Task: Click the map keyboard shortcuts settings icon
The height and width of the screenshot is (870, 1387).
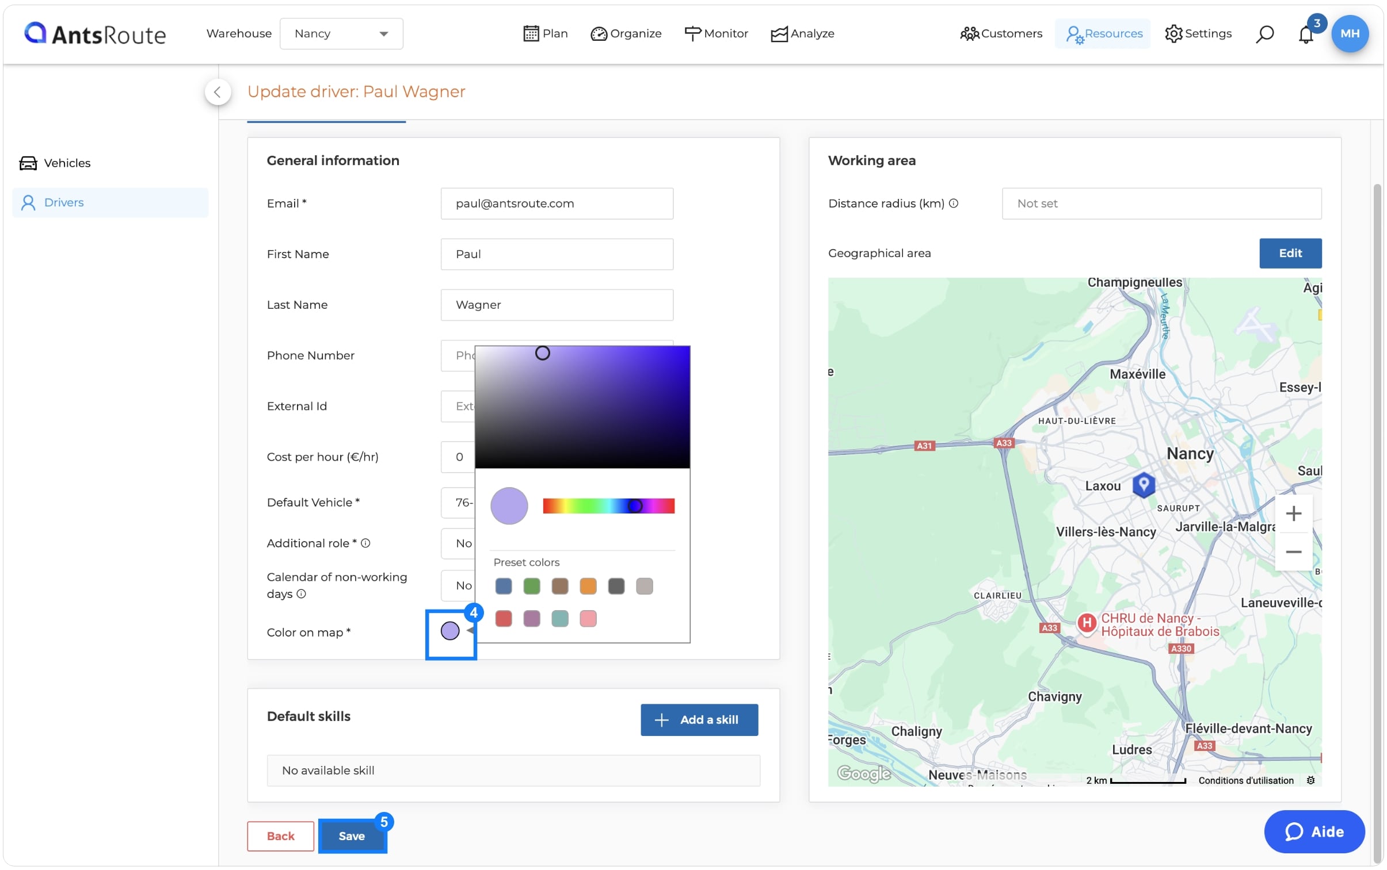Action: pyautogui.click(x=1310, y=780)
